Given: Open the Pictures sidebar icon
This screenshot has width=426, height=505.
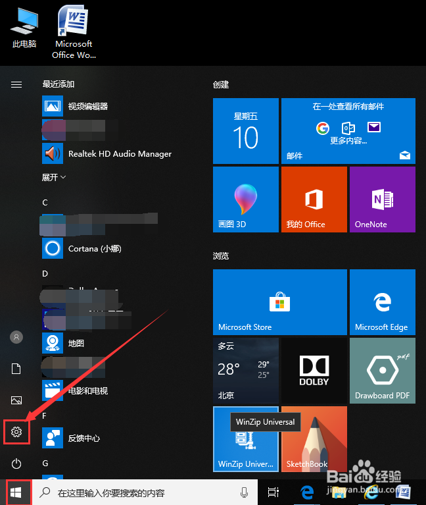Looking at the screenshot, I should [x=16, y=400].
